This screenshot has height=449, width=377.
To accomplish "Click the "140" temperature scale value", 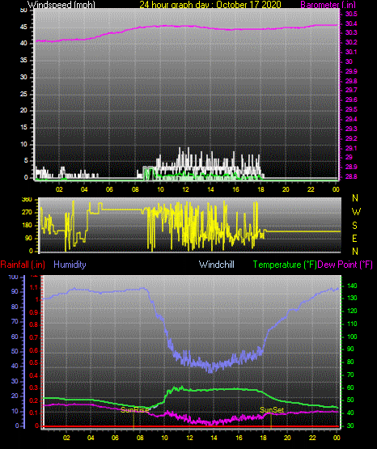I will coord(352,286).
